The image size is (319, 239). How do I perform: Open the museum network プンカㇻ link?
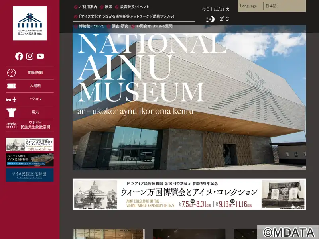(x=126, y=17)
